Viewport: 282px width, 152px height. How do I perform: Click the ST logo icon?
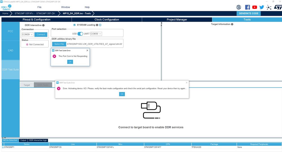click(x=278, y=7)
